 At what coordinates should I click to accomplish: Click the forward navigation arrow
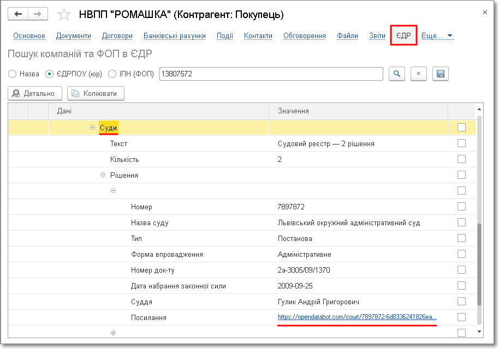coord(37,14)
